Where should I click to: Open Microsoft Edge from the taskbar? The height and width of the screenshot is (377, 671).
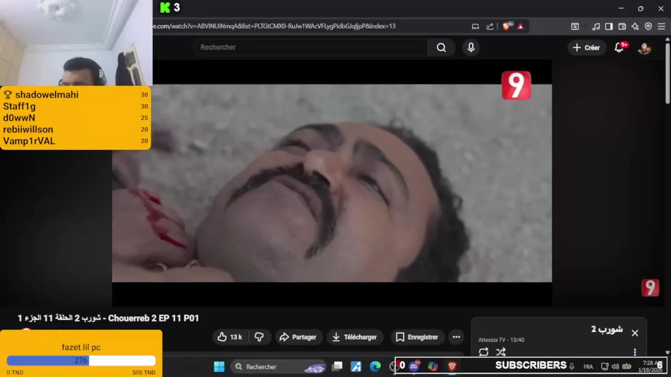tap(375, 367)
